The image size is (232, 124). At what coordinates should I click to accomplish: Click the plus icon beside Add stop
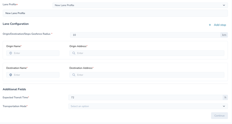[210, 25]
